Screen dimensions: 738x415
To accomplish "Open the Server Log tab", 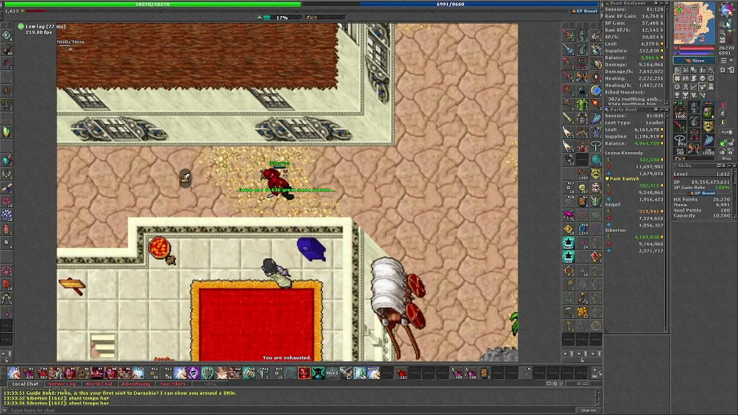I will click(x=62, y=384).
